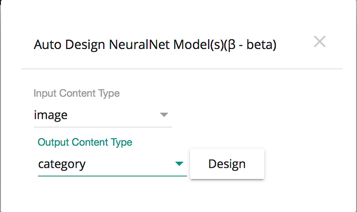Image resolution: width=357 pixels, height=212 pixels.
Task: Click the dialog title text
Action: click(155, 45)
